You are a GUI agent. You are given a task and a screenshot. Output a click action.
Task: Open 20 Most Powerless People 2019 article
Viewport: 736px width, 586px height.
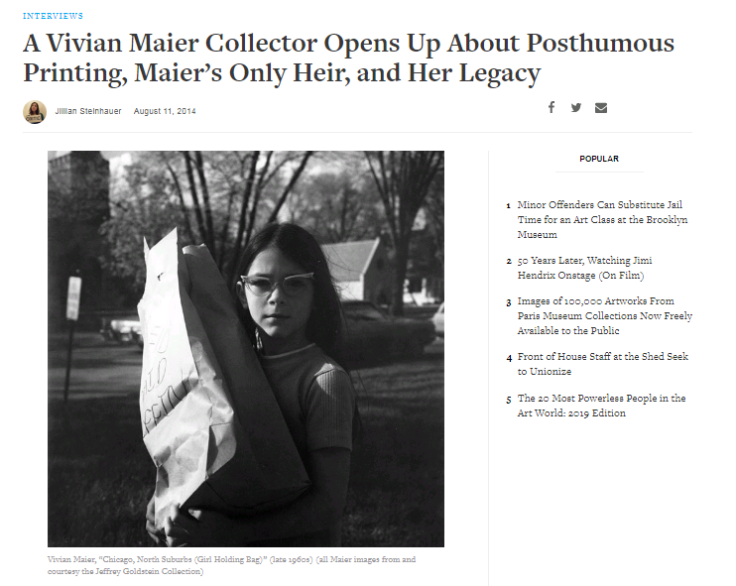click(602, 406)
